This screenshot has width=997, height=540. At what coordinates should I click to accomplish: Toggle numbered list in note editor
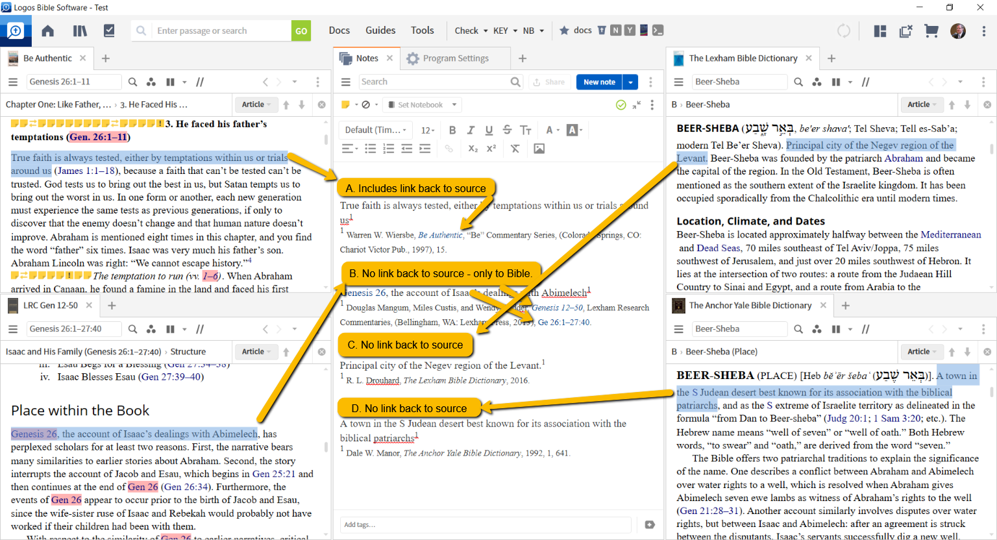click(x=389, y=149)
